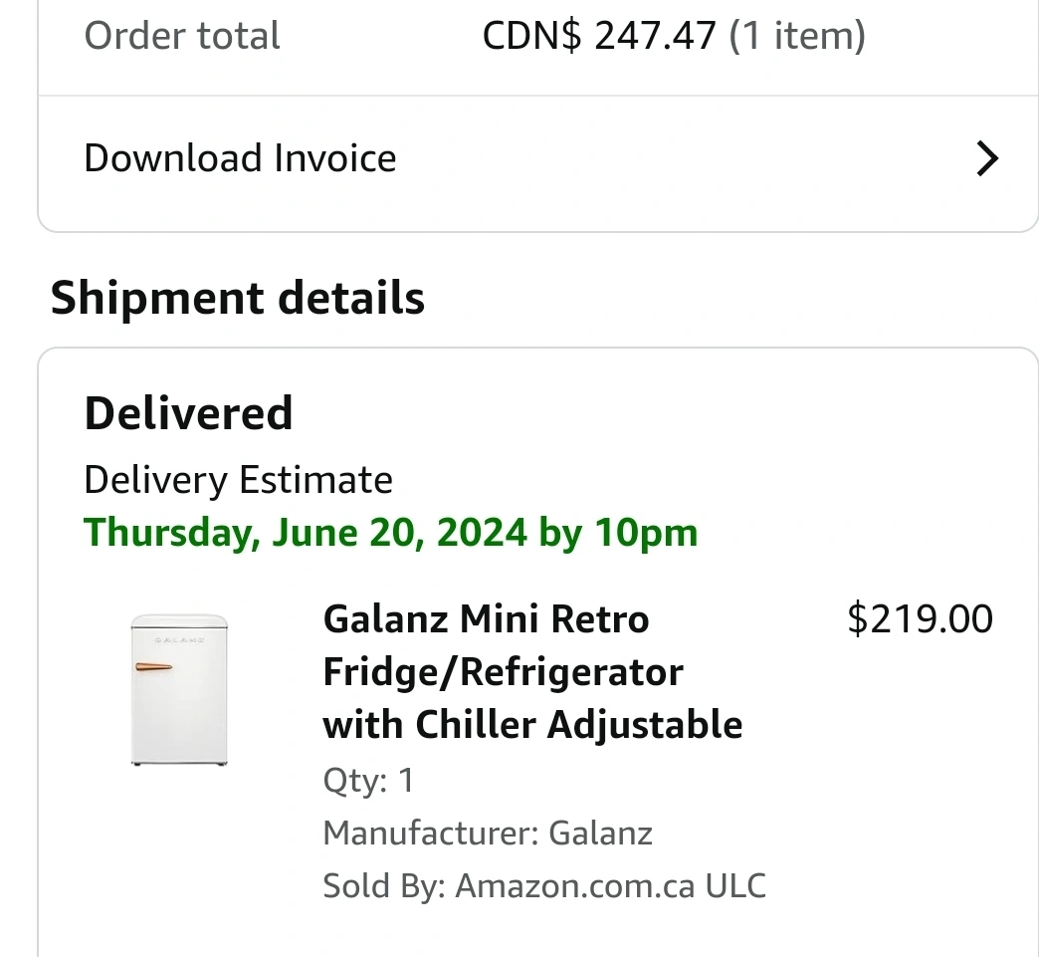Screen dimensions: 1039x957
Task: Click the copper handle on fridge image
Action: coord(153,666)
